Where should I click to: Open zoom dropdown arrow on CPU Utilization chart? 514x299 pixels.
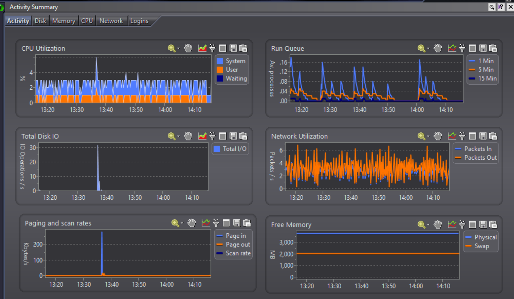178,49
